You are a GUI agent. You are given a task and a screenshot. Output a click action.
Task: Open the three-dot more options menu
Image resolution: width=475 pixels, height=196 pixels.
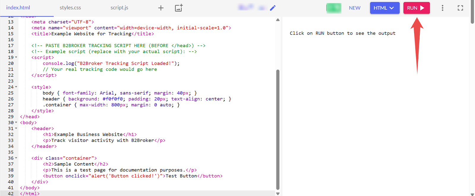click(x=442, y=8)
